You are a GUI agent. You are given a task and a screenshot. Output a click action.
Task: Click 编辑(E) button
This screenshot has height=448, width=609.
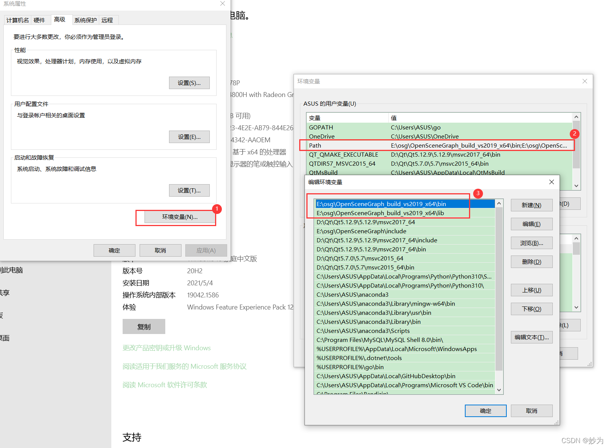click(x=532, y=224)
